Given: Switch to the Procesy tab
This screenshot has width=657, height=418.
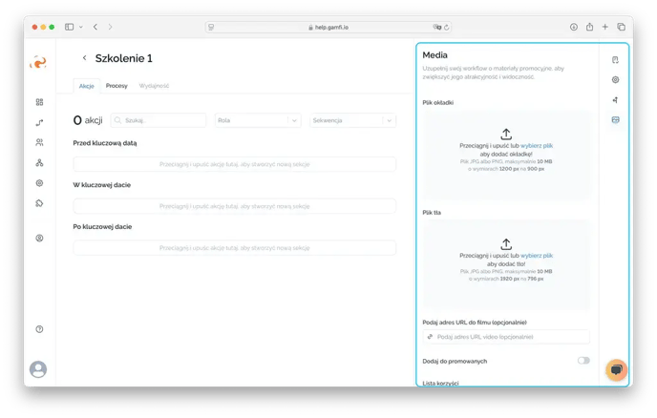Looking at the screenshot, I should [117, 86].
